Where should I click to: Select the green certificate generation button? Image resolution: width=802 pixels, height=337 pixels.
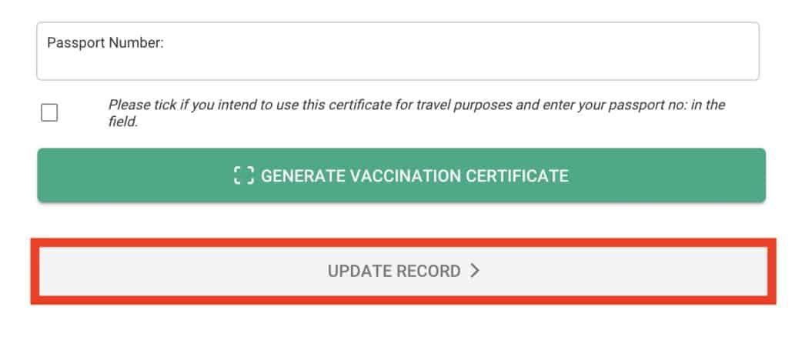[401, 175]
